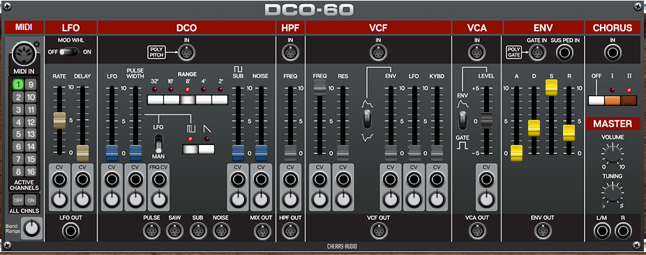
Task: Click the DCO poly pitch IN jack
Action: [x=187, y=53]
